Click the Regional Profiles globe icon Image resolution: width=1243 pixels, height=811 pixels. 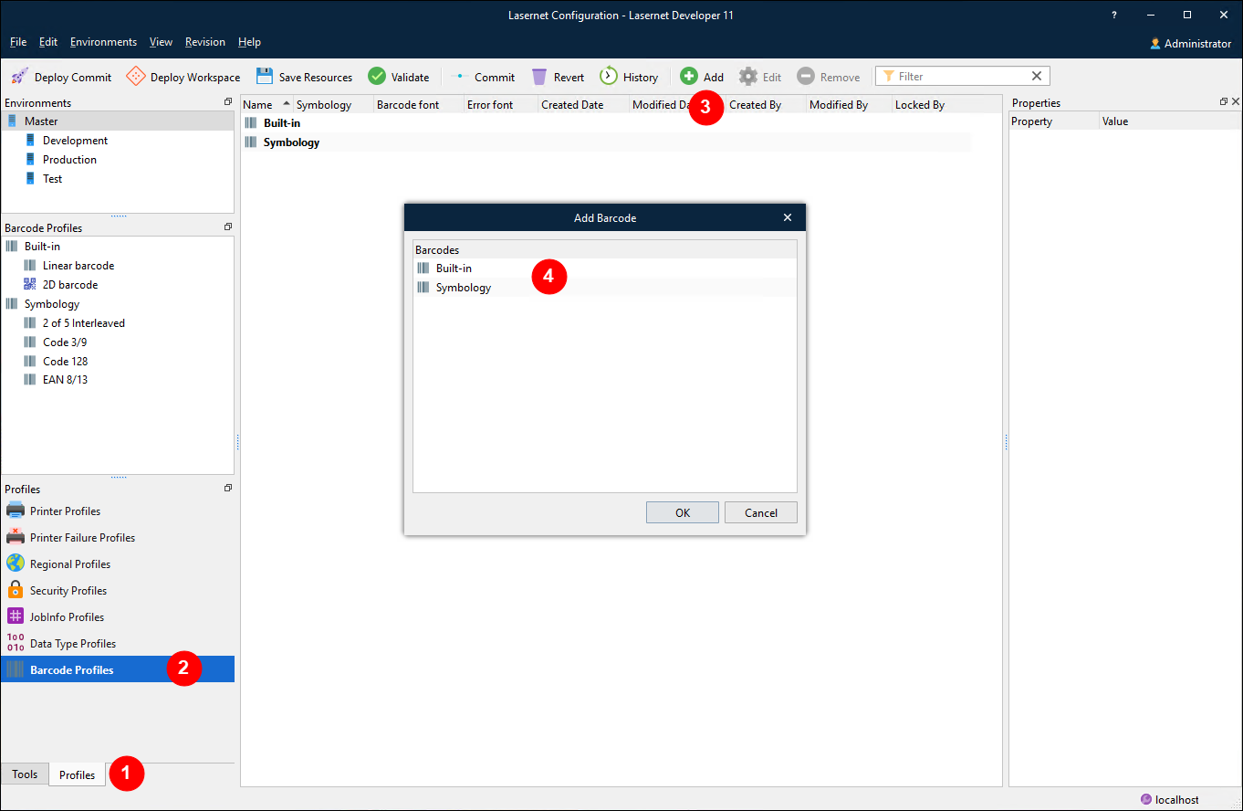pyautogui.click(x=16, y=563)
